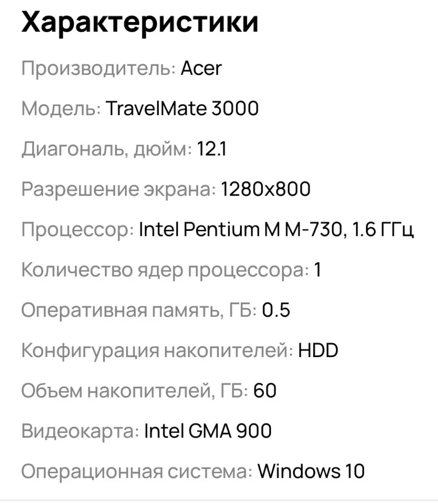438x503 pixels.
Task: Click the 0.5 RAM value
Action: click(x=276, y=310)
